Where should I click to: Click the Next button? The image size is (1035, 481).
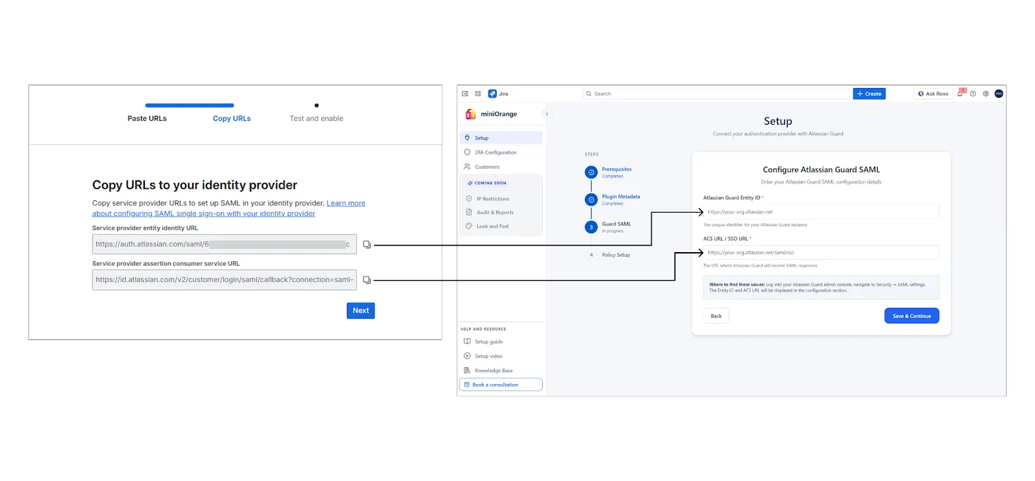[361, 311]
